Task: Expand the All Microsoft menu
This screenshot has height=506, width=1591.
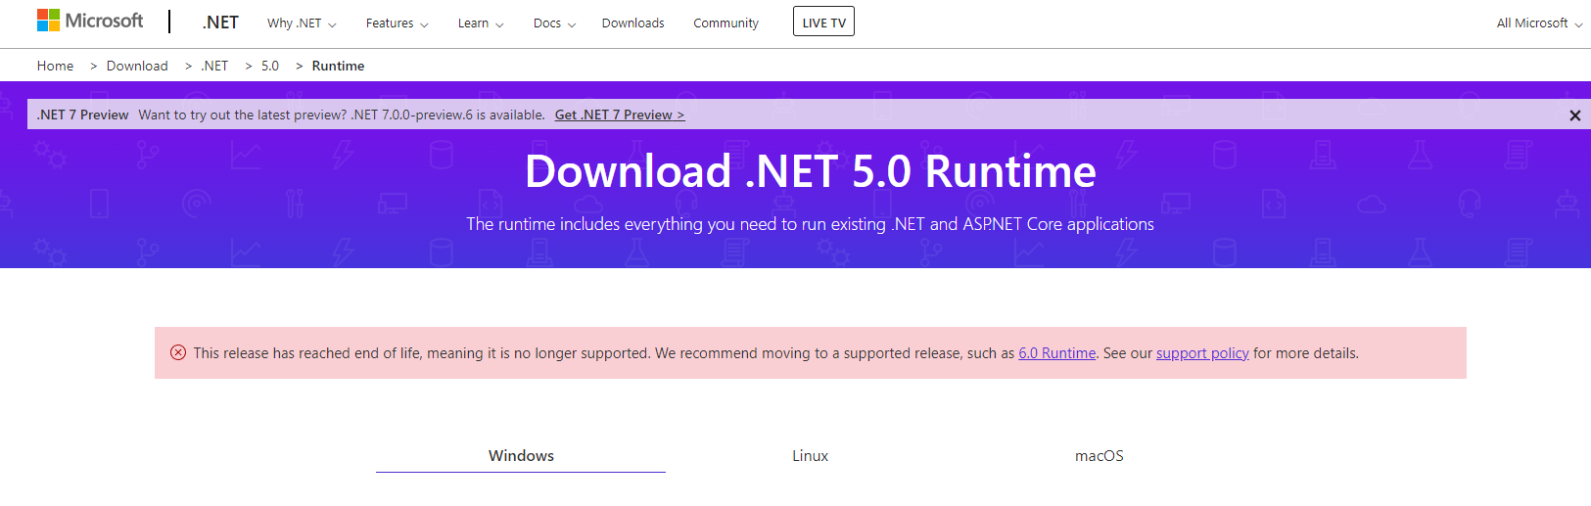Action: click(1539, 23)
